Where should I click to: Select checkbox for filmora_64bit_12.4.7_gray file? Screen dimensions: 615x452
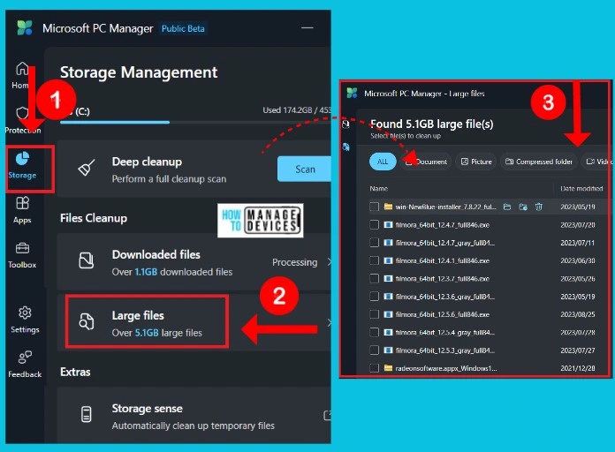(x=374, y=243)
